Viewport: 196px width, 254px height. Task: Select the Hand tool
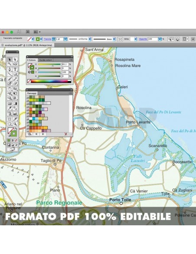click(x=10, y=124)
